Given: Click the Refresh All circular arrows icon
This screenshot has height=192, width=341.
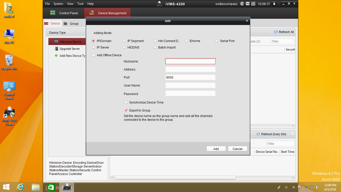Looking at the screenshot, I should pos(276,32).
